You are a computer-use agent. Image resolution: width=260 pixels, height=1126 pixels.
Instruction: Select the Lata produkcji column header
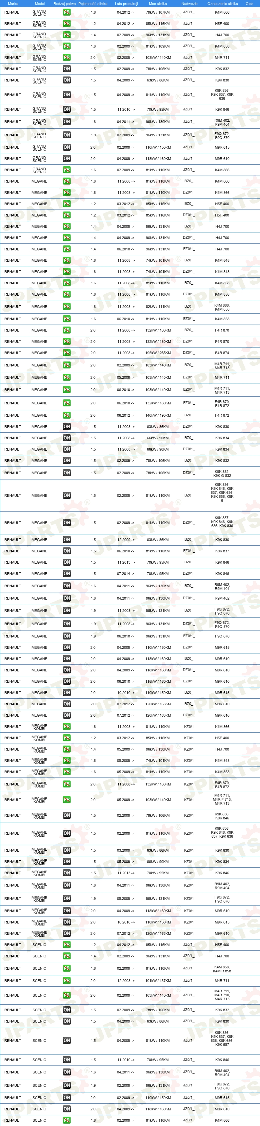point(126,4)
